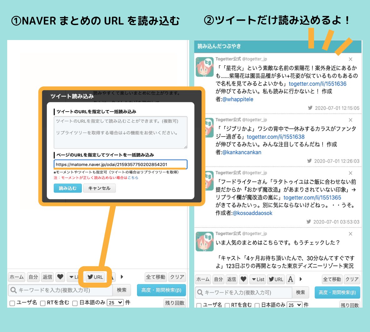The image size is (370, 332).
Task: Open the Twitter URL import in left toolbar
Action: pos(95,277)
